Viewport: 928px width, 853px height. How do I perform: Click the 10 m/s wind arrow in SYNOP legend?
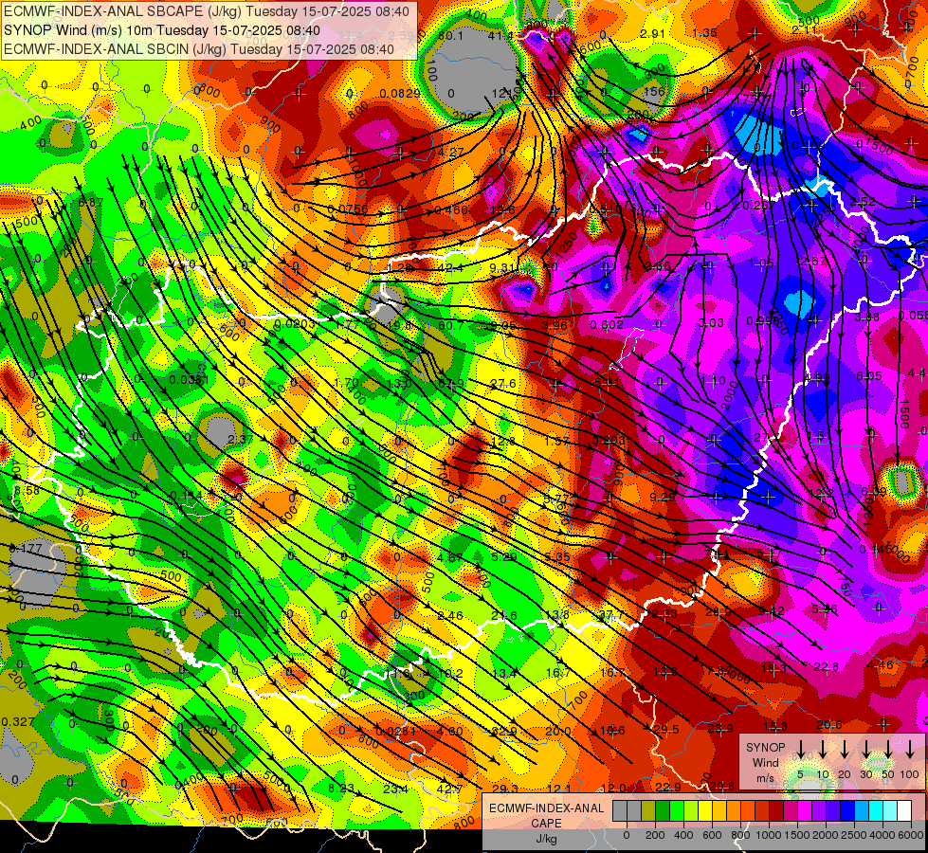(822, 749)
